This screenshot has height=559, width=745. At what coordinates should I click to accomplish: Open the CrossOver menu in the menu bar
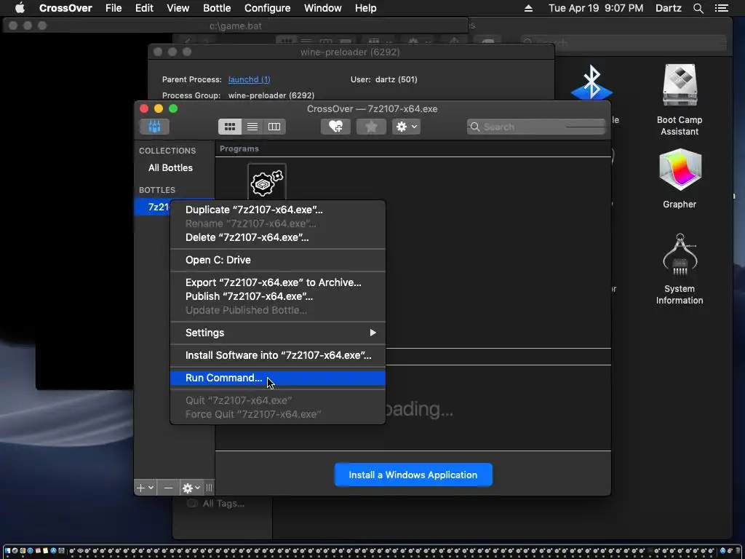[65, 8]
